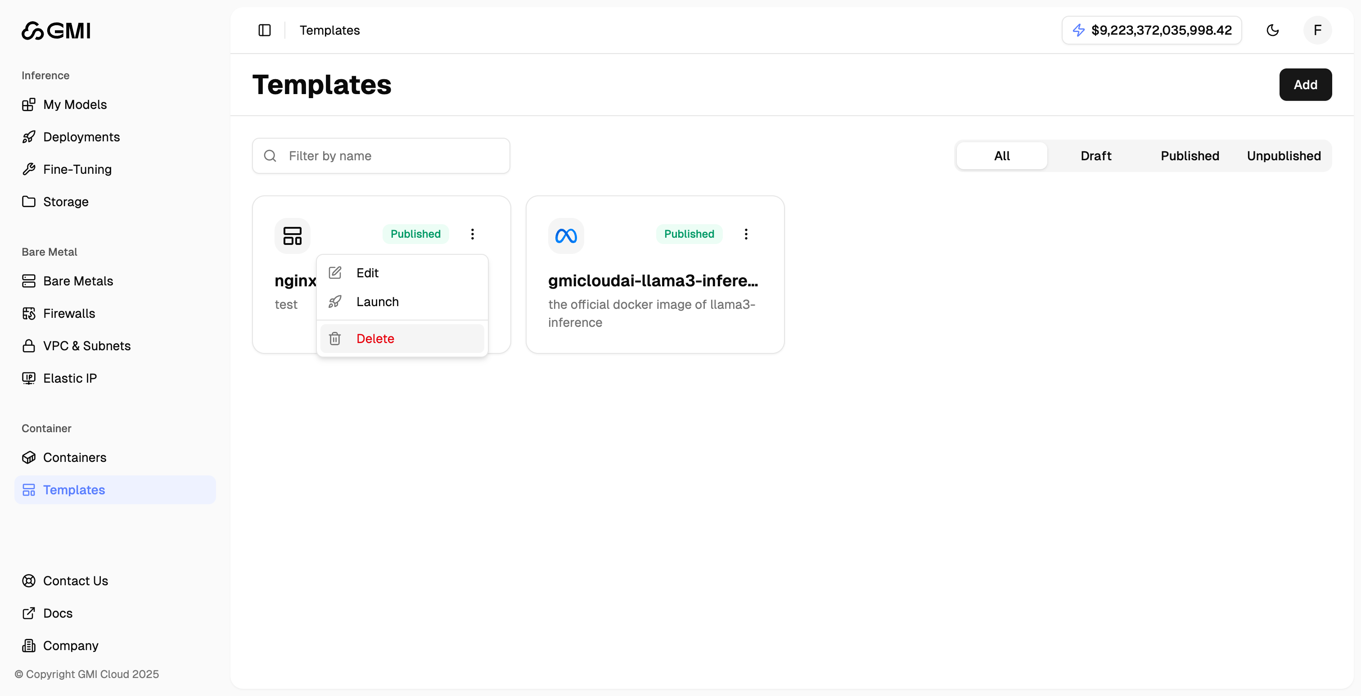Open Containers cube item
The image size is (1361, 696).
pos(75,458)
